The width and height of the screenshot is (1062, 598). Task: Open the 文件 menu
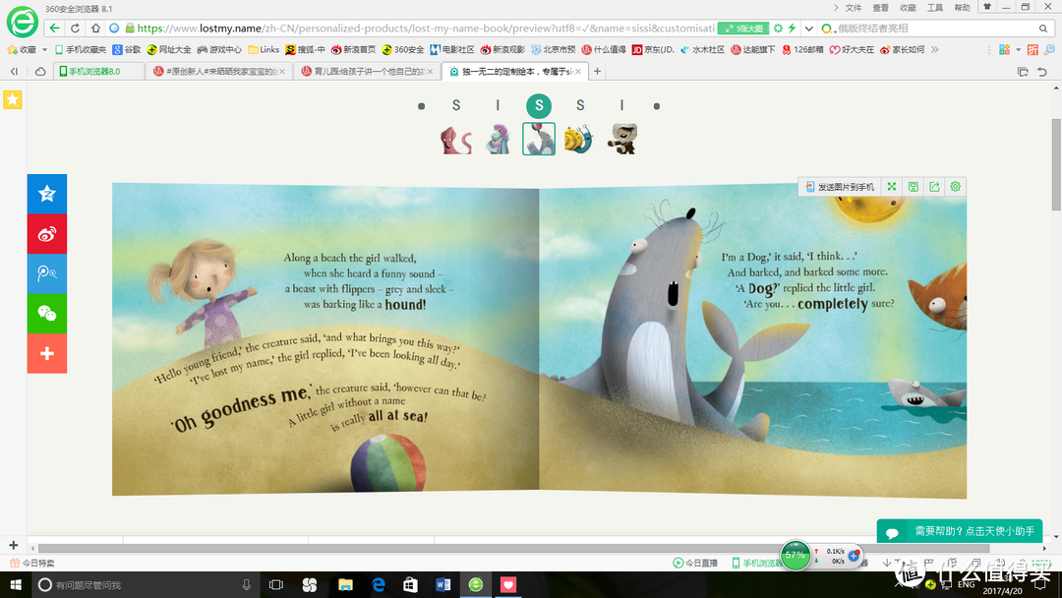coord(854,8)
